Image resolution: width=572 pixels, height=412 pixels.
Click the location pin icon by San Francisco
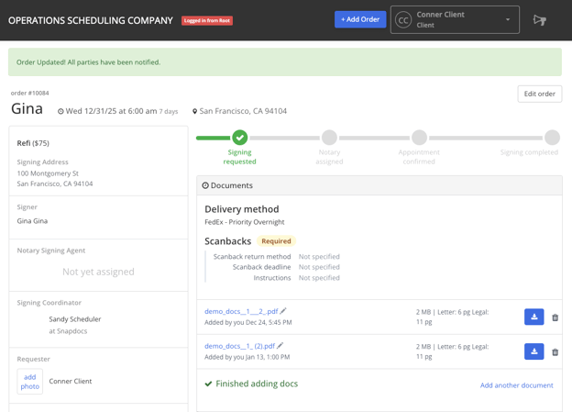pos(195,112)
